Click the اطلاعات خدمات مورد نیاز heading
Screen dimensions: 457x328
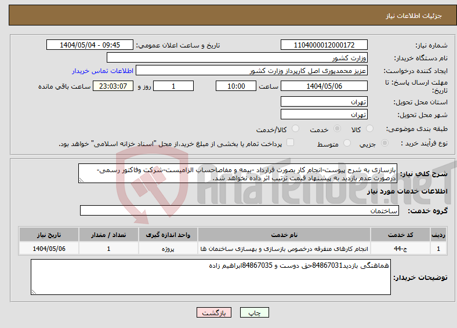[x=407, y=191]
